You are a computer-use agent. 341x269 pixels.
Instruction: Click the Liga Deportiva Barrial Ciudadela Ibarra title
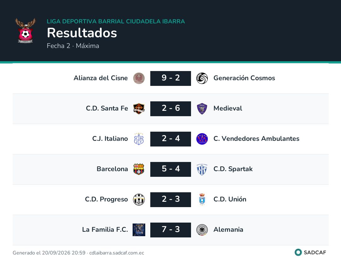116,21
